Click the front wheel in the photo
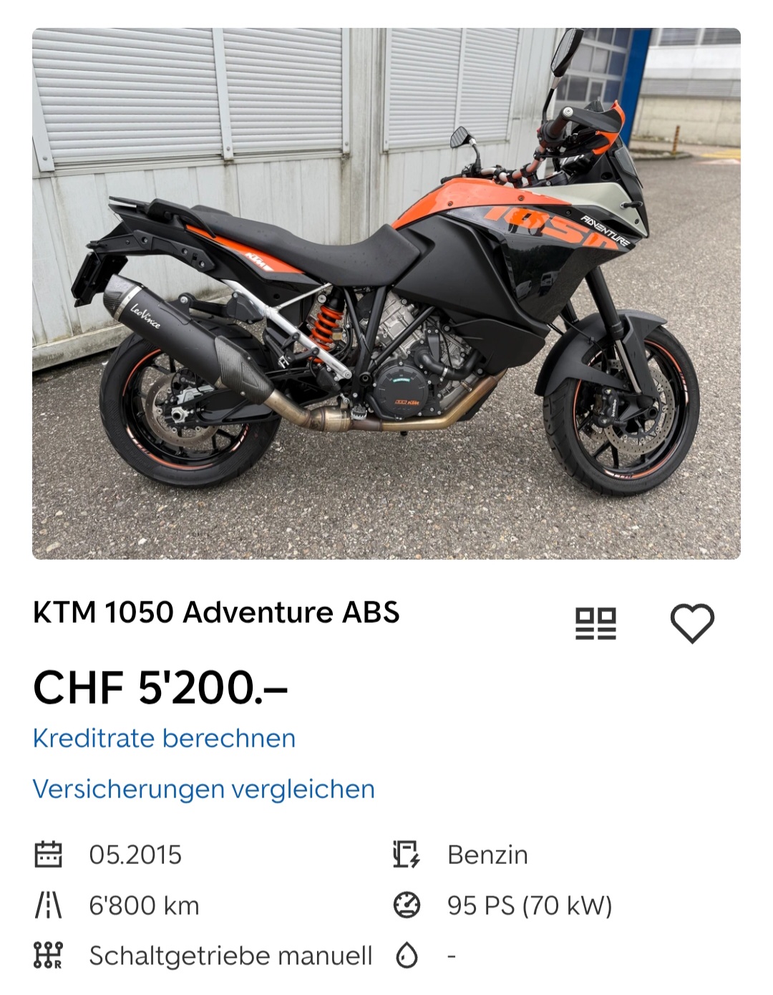Viewport: 773px width, 995px height. click(x=621, y=415)
